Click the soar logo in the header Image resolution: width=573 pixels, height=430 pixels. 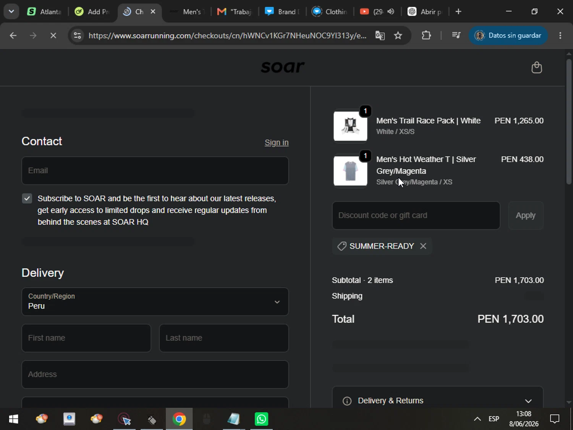pyautogui.click(x=283, y=67)
